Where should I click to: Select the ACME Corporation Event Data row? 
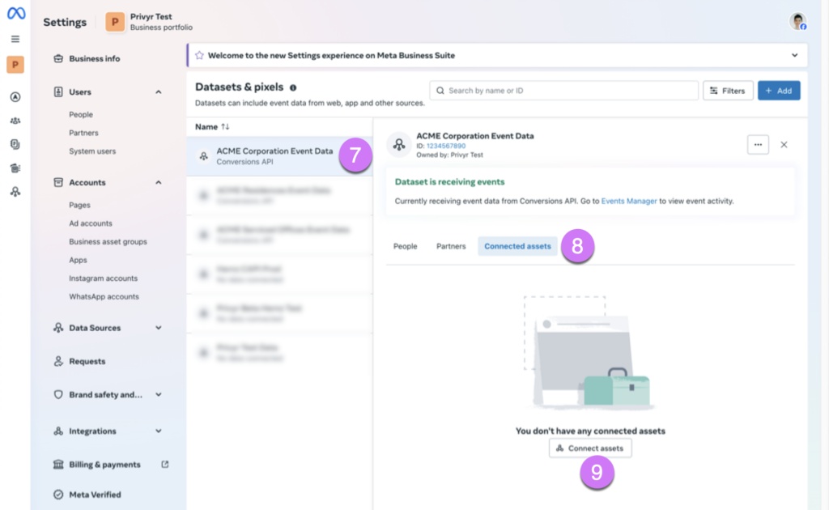point(279,156)
